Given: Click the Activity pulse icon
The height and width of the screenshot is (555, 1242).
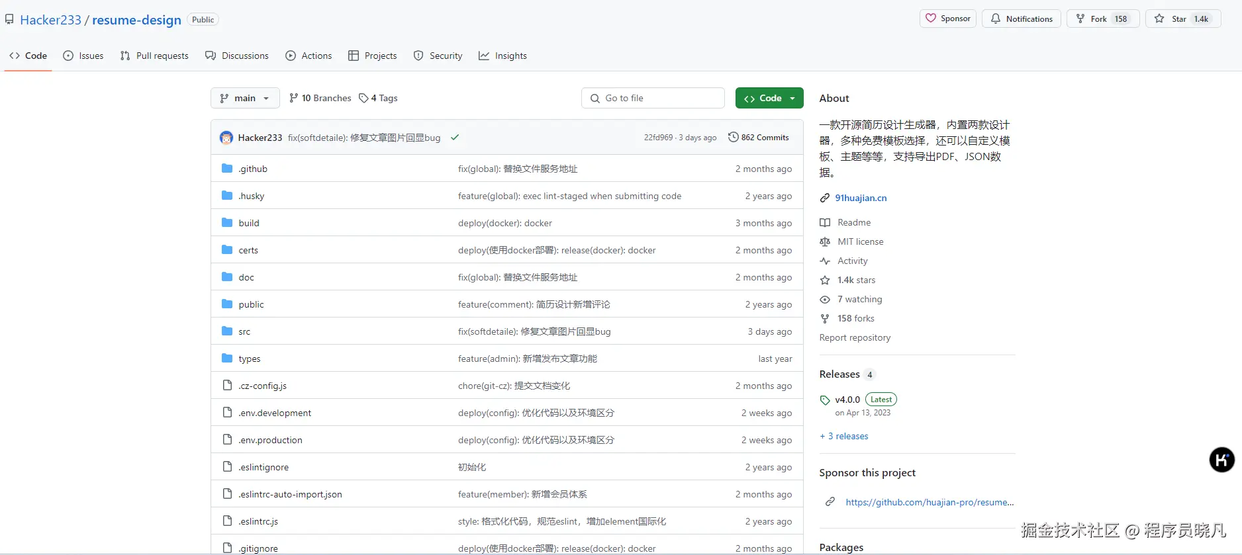Looking at the screenshot, I should [825, 261].
